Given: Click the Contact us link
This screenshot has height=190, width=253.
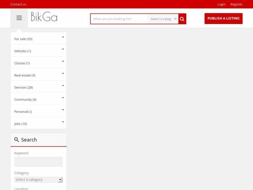Looking at the screenshot, I should point(18,4).
